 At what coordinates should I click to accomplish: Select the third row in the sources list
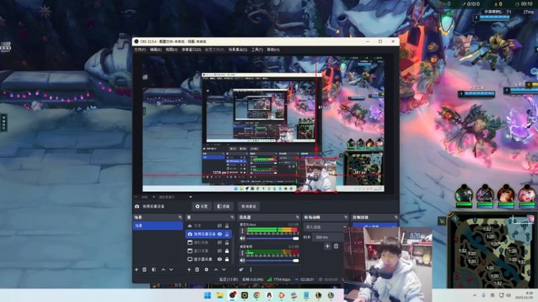(208, 242)
